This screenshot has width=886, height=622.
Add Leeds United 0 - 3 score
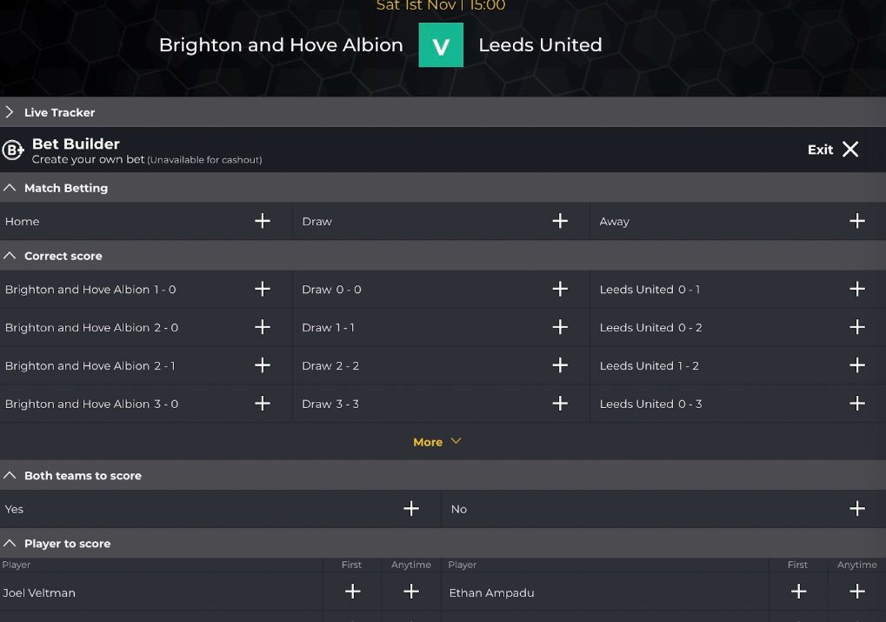(x=856, y=404)
